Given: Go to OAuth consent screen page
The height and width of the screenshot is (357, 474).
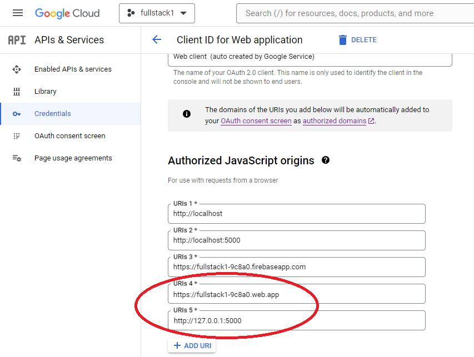Looking at the screenshot, I should [61, 135].
